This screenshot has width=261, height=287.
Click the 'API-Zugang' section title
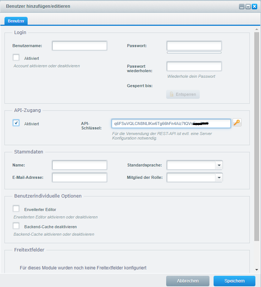pyautogui.click(x=27, y=110)
